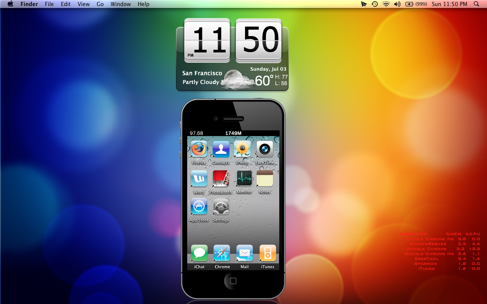Launch the App Store icon
This screenshot has height=304, width=487.
(199, 207)
